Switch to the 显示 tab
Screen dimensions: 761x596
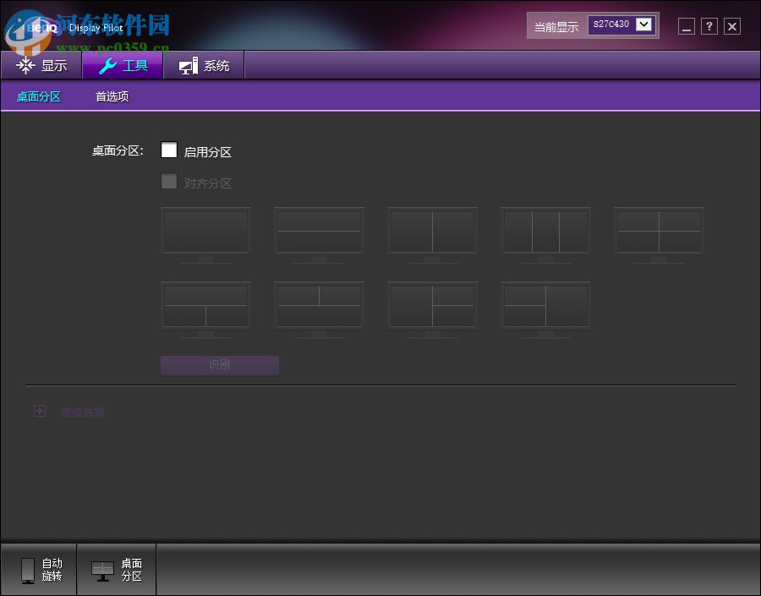point(41,65)
